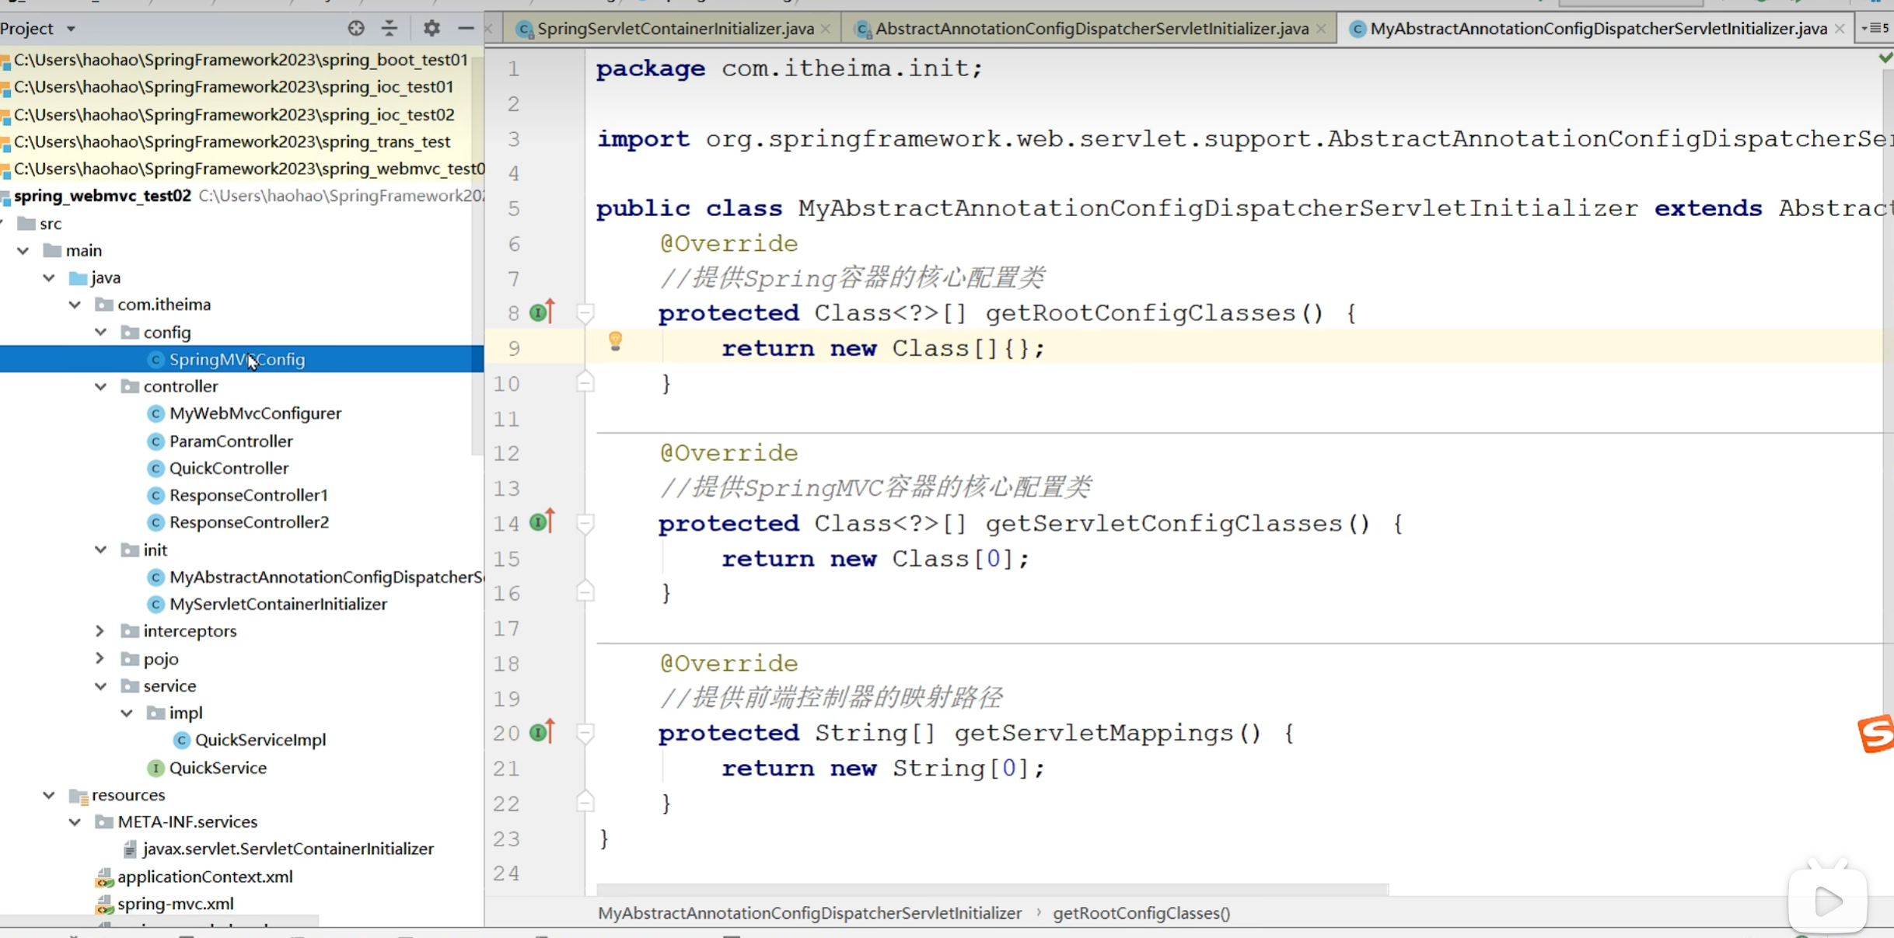Image resolution: width=1894 pixels, height=938 pixels.
Task: Click the collapse all icon in Project panel
Action: 390,29
